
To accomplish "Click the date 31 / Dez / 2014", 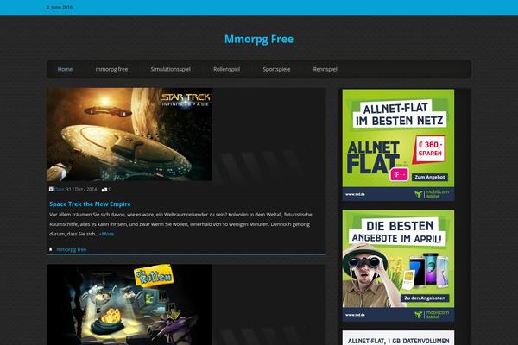I will click(82, 190).
